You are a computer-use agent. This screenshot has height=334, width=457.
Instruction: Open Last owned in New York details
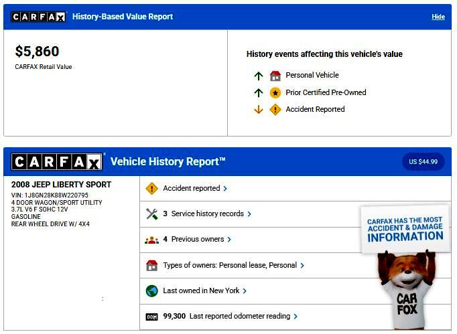point(205,291)
